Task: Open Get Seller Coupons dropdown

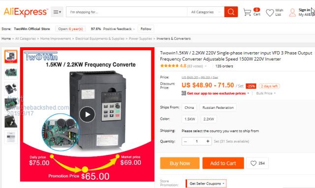Action: pyautogui.click(x=206, y=184)
